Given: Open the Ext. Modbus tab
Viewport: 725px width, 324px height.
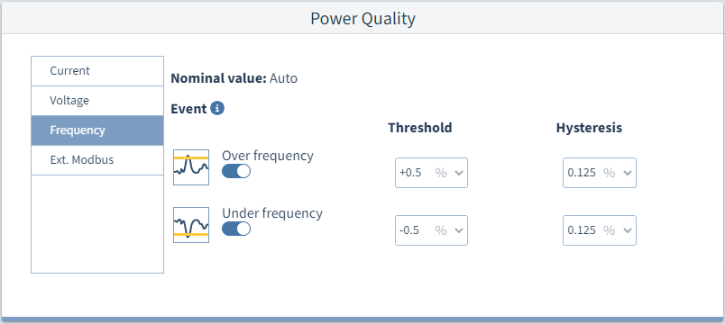Looking at the screenshot, I should click(x=97, y=160).
